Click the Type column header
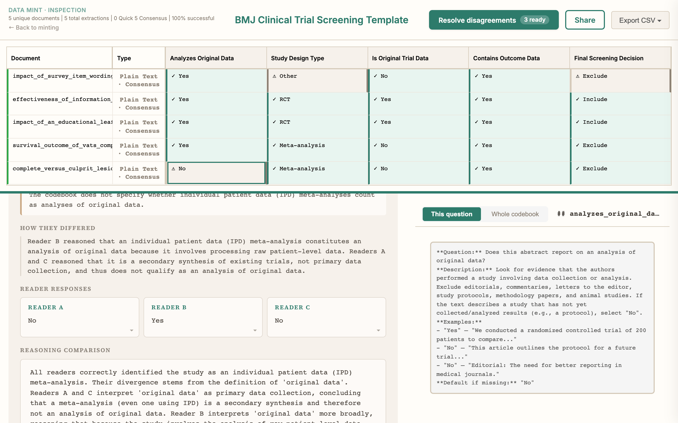Screen dimensions: 678x423 (x=139, y=58)
